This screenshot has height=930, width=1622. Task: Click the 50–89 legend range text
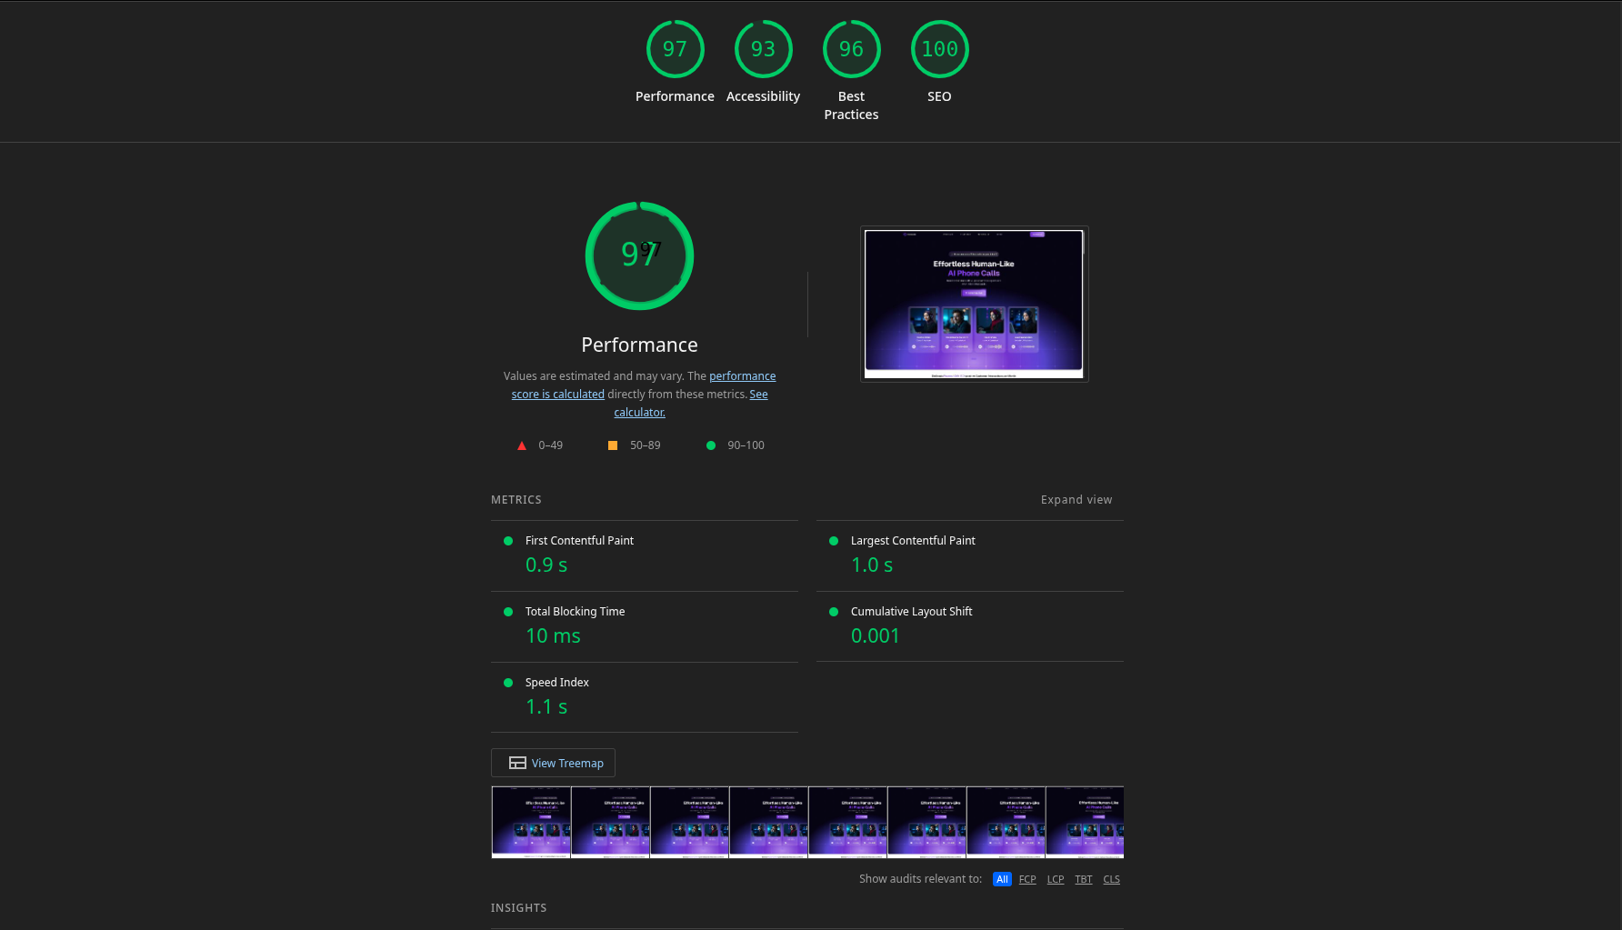tap(646, 445)
